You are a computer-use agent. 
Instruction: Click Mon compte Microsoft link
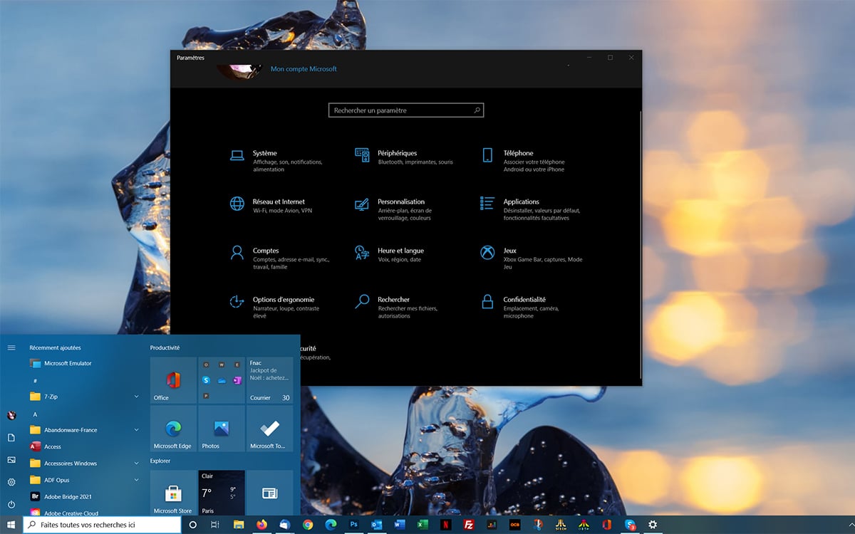coord(304,69)
